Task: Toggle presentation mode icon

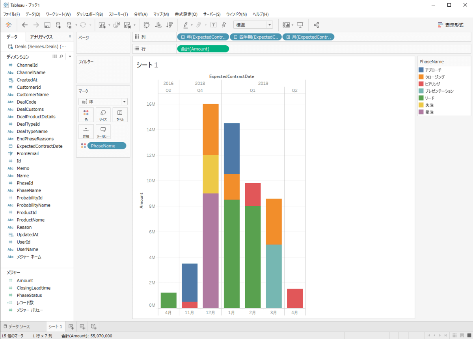Action: (x=300, y=25)
